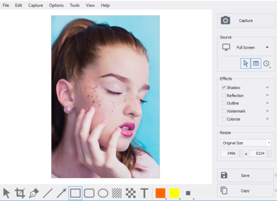The height and width of the screenshot is (201, 277).
Task: Open the Edit menu
Action: (x=18, y=5)
